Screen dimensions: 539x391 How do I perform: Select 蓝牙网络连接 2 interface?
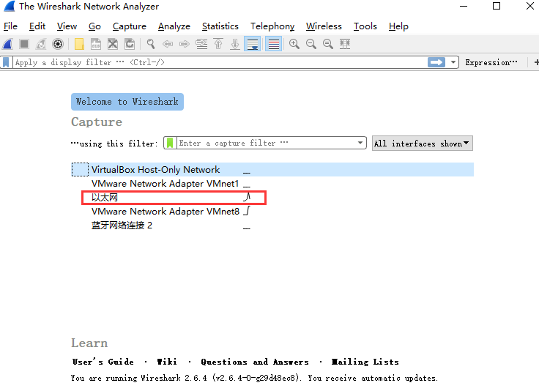[x=272, y=226]
